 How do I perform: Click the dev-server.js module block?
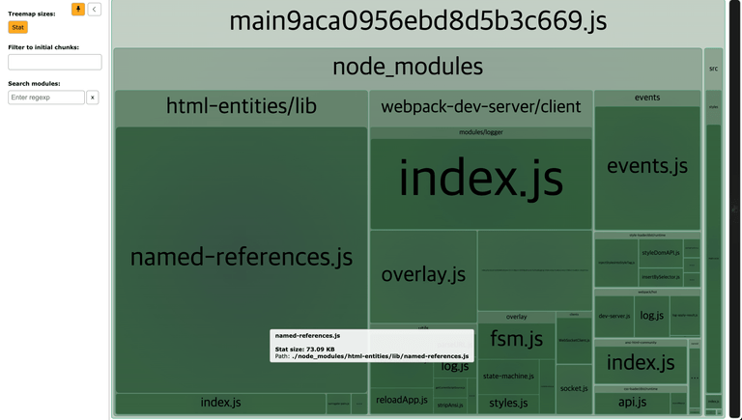coord(614,317)
